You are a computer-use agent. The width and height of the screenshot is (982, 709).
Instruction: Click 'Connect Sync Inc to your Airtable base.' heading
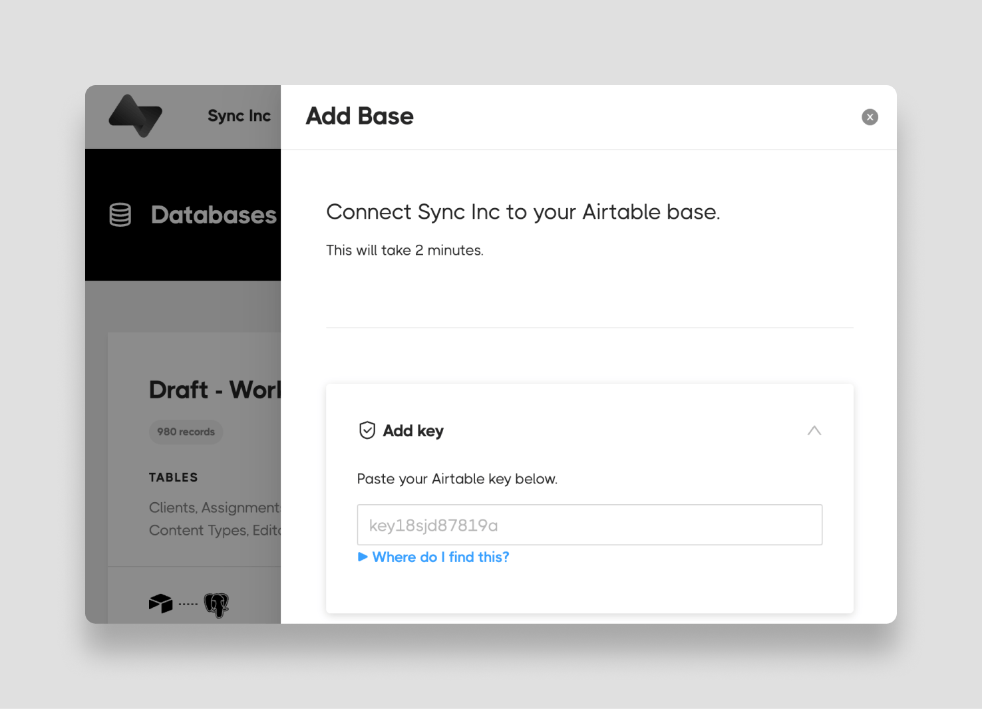523,212
